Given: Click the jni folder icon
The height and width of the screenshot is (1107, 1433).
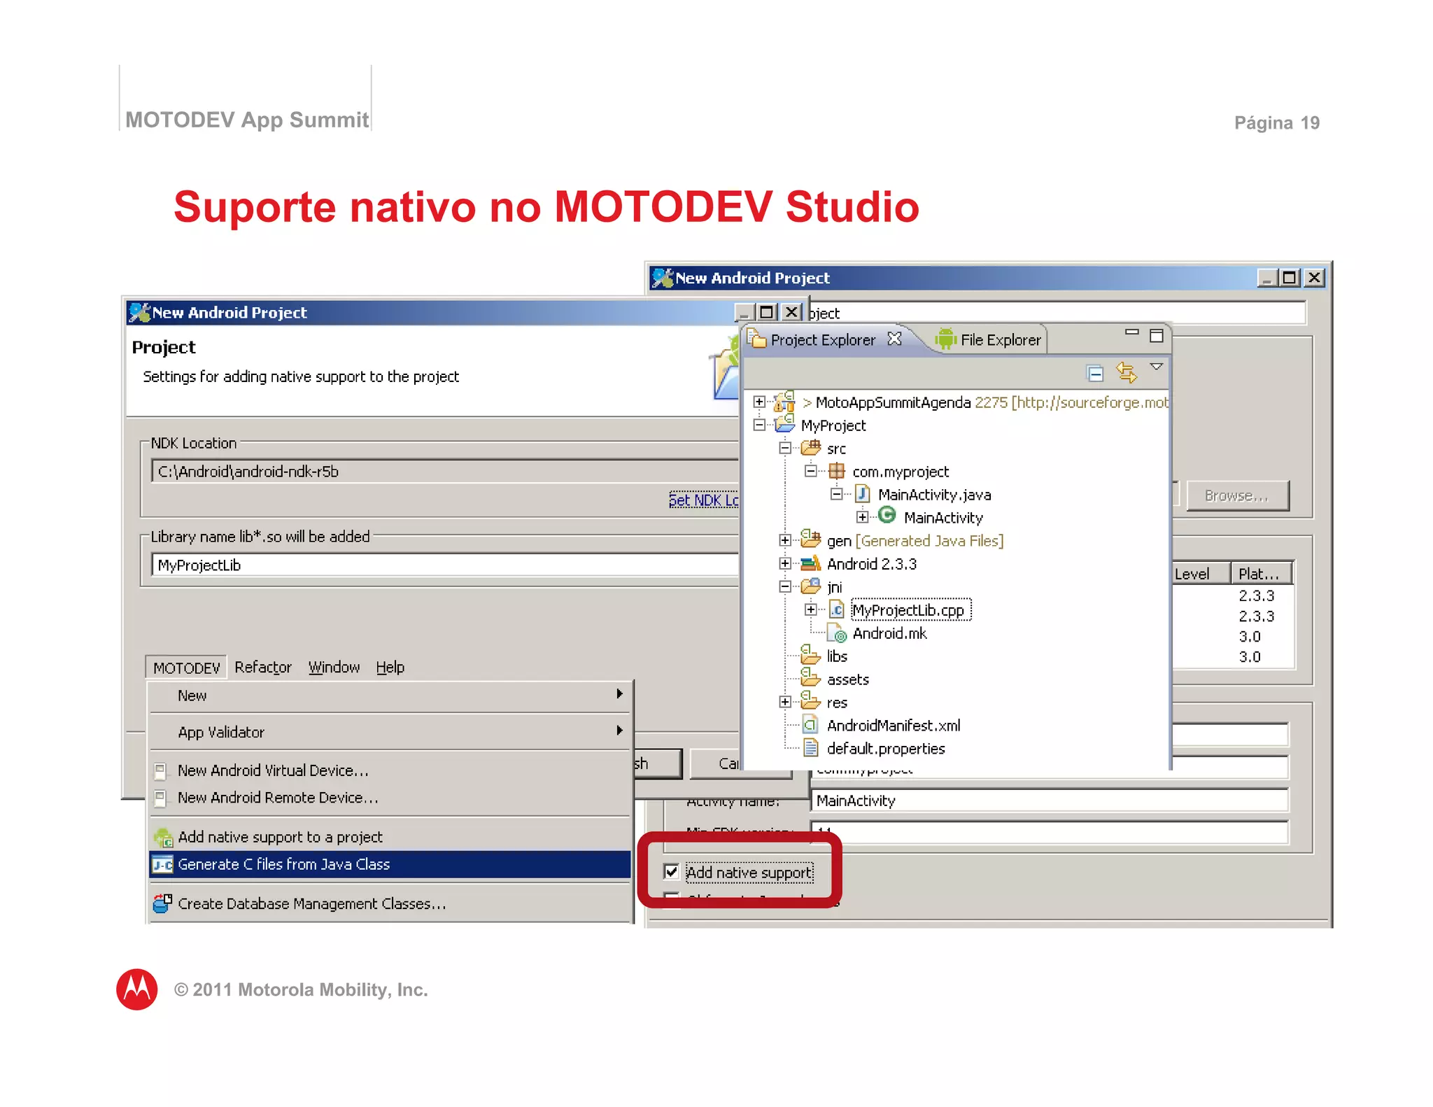Looking at the screenshot, I should click(x=810, y=586).
